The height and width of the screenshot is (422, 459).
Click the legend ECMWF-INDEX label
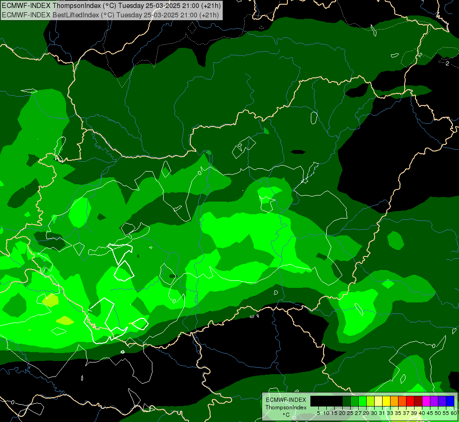pos(286,400)
